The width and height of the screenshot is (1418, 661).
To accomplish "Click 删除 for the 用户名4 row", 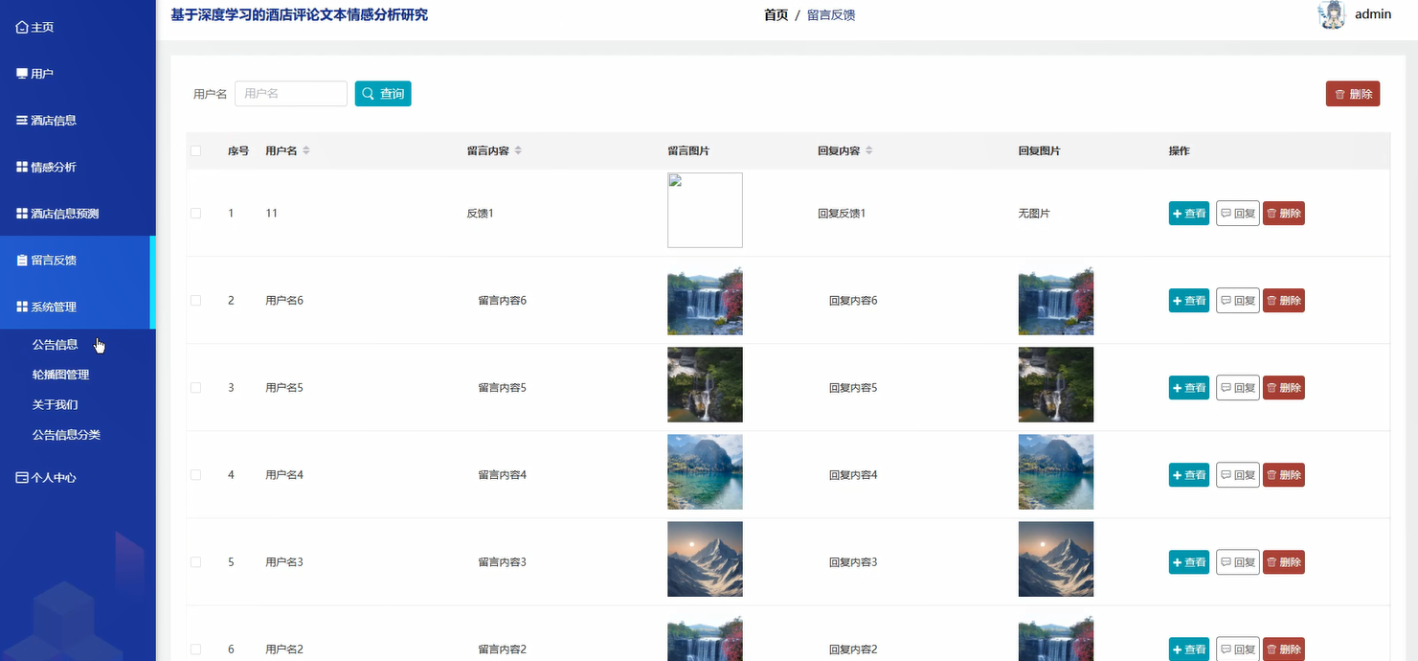I will pos(1284,474).
